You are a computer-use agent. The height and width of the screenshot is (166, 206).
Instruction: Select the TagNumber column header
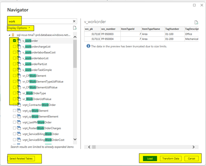[175, 29]
